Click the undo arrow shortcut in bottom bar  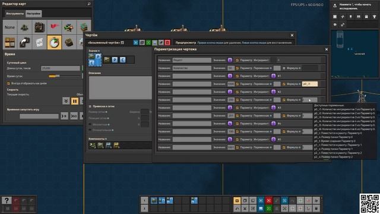click(237, 209)
